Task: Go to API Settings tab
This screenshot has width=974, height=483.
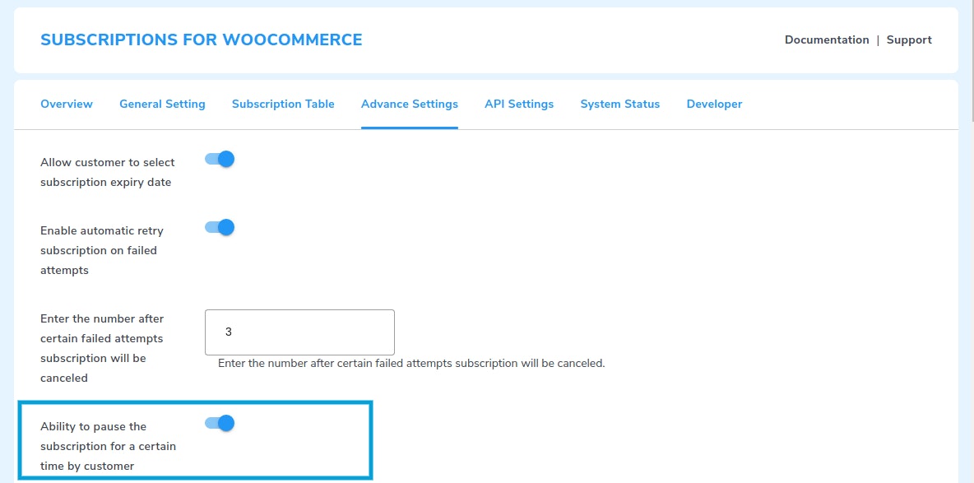Action: pos(519,104)
